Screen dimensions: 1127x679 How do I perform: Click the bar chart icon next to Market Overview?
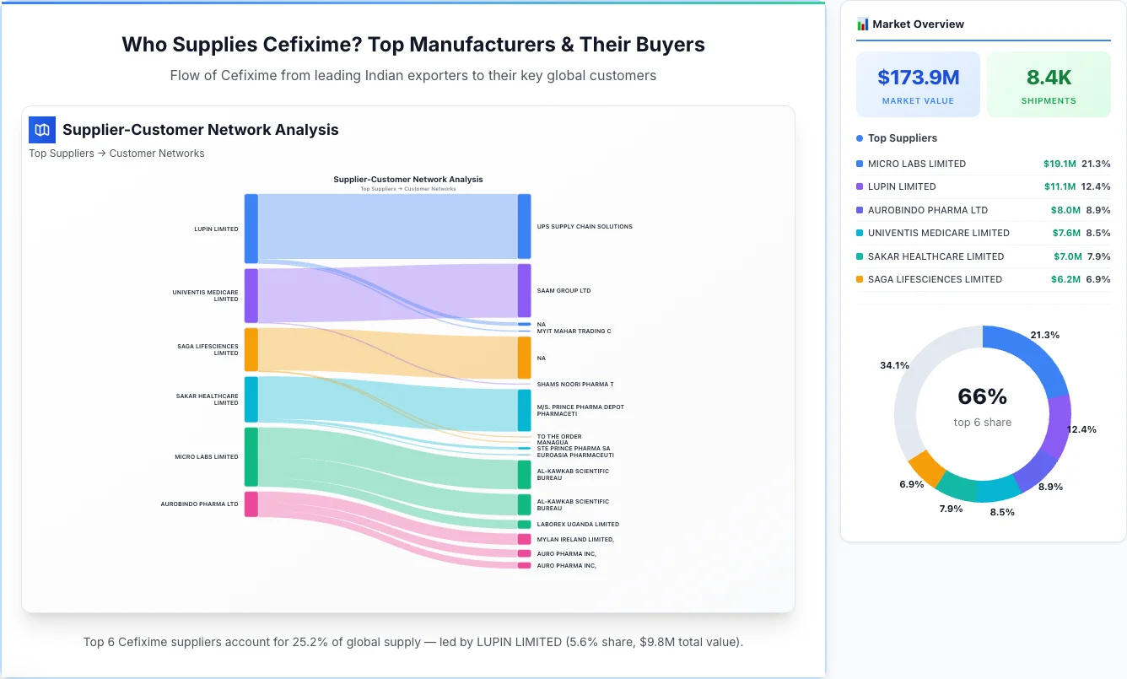[x=862, y=24]
